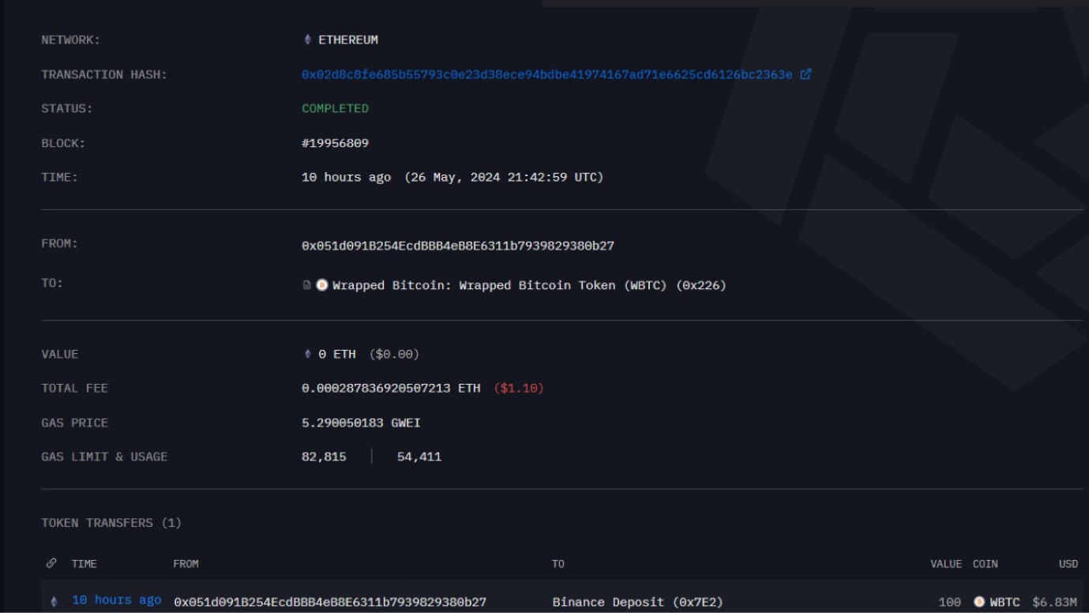1089x613 pixels.
Task: Click the blue '10 hours ago' transfer time link
Action: click(116, 600)
